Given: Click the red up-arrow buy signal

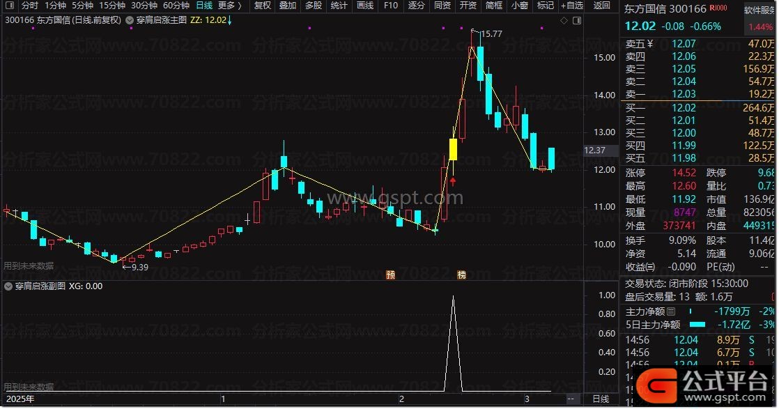Looking at the screenshot, I should tap(453, 182).
